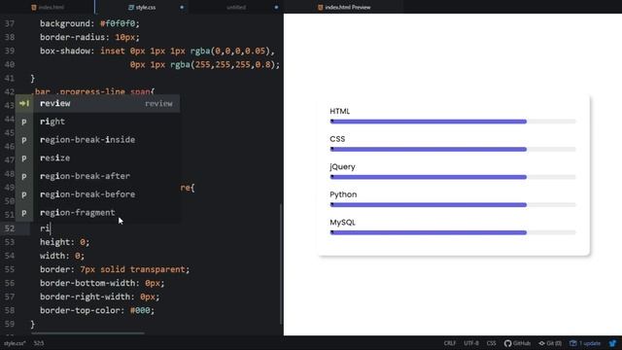Pick 'right' from the autocomplete list

click(97, 122)
